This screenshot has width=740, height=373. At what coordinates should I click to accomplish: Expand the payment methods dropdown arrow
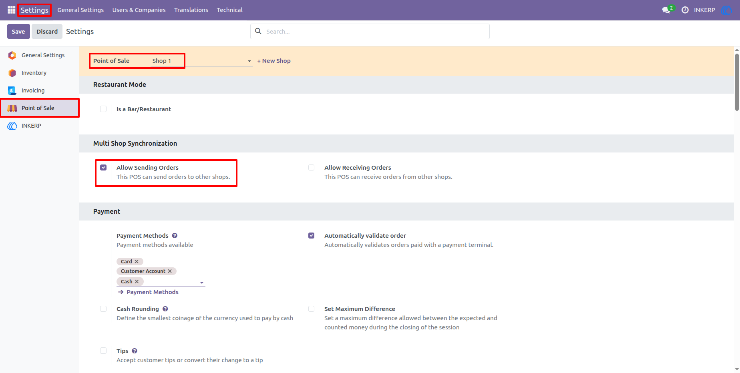202,283
